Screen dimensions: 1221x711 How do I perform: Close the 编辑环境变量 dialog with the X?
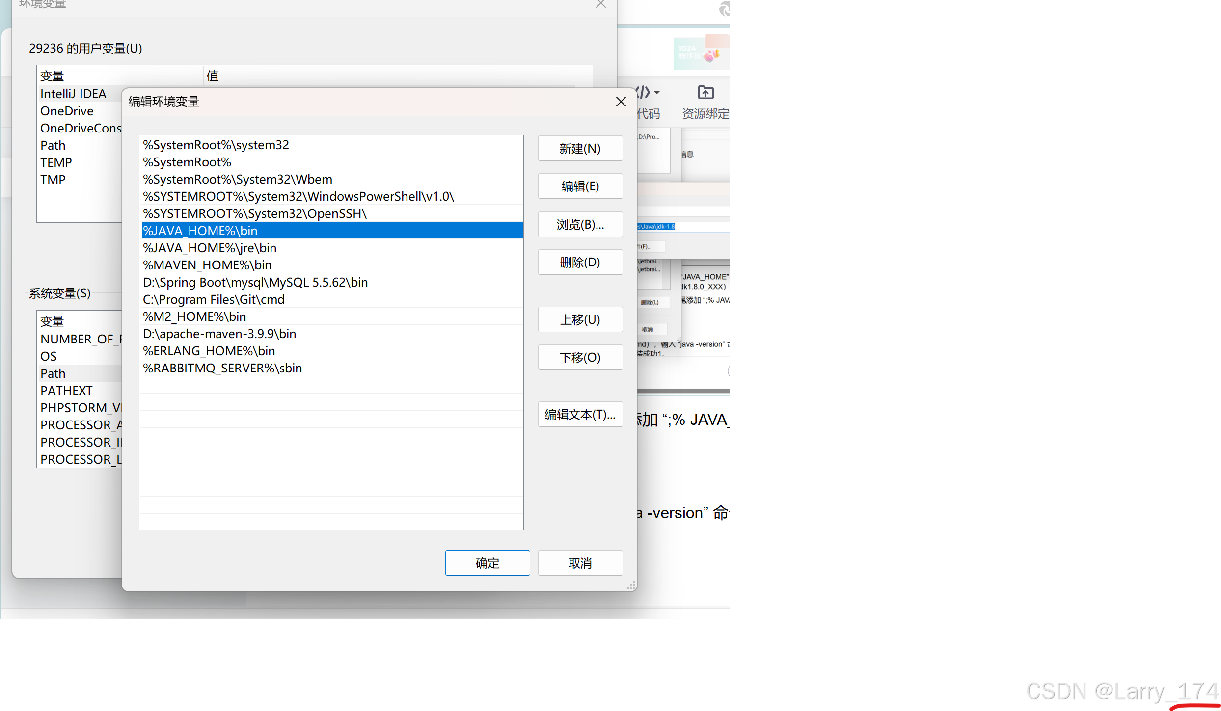coord(621,102)
